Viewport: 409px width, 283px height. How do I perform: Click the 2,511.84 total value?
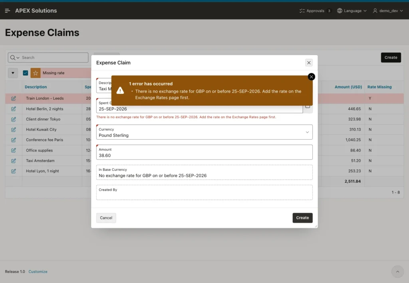[353, 181]
